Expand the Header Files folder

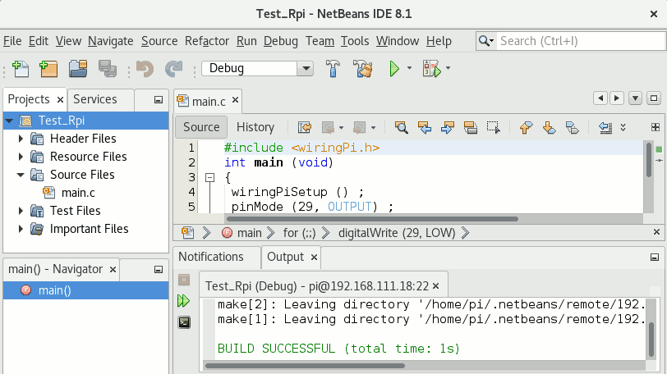(21, 139)
